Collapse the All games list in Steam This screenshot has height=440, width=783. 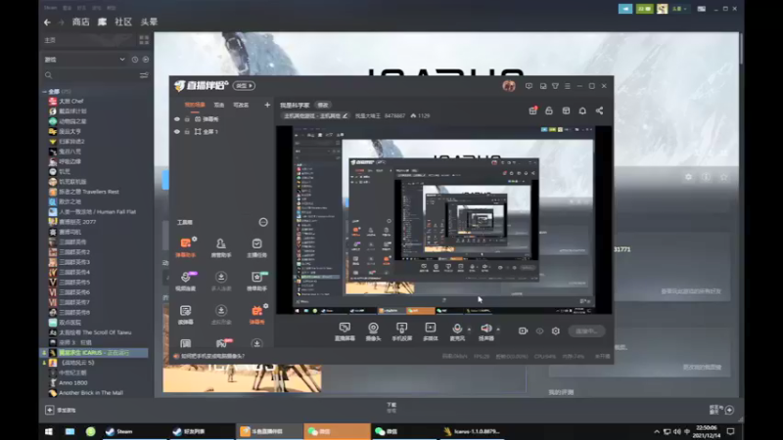coord(44,91)
